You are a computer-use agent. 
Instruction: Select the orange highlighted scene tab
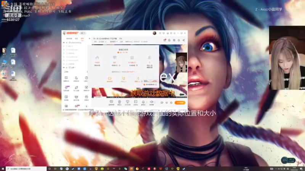(x=82, y=39)
